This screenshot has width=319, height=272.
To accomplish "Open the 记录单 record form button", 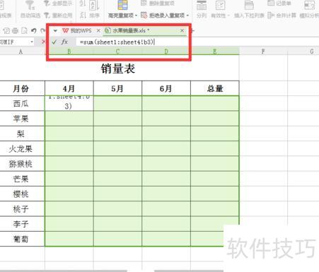I will (279, 4).
